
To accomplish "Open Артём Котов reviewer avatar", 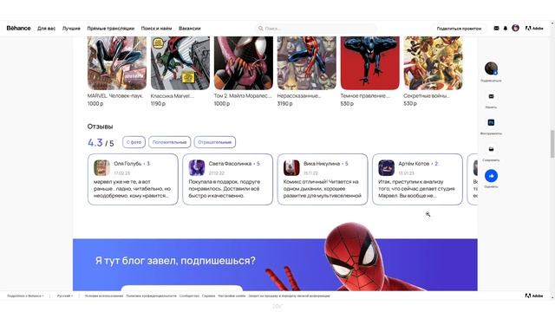I will pyautogui.click(x=386, y=167).
